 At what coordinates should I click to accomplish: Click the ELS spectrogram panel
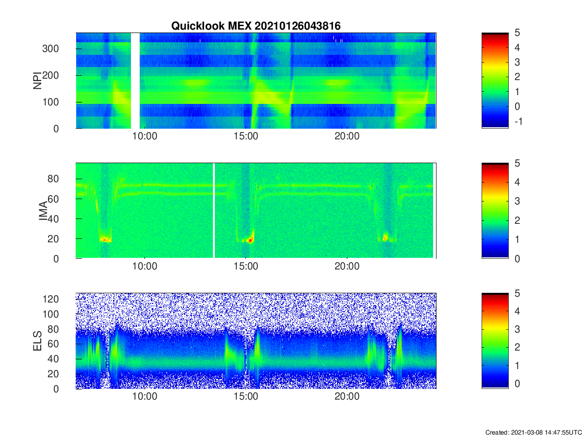[x=256, y=341]
